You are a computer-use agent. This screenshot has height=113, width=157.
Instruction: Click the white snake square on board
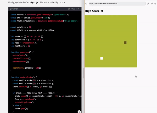click(102, 58)
